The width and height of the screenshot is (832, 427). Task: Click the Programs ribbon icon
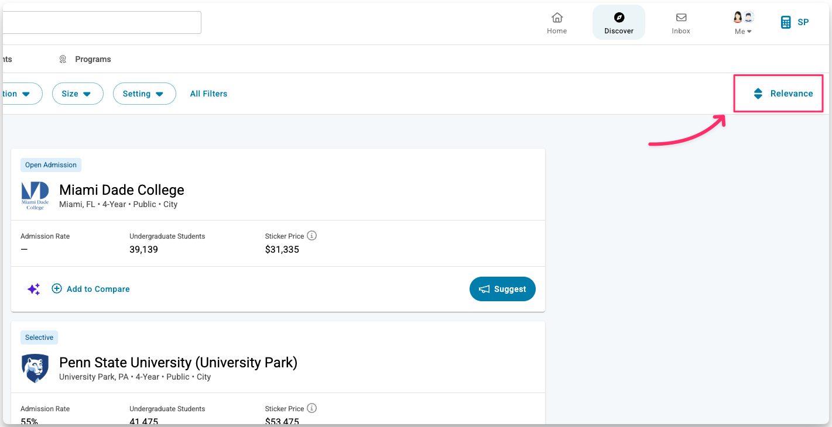(x=63, y=59)
